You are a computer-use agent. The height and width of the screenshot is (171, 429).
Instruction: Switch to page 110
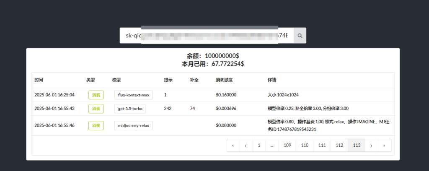pos(305,145)
